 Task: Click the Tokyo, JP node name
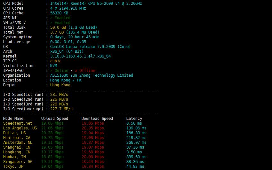point(13,166)
